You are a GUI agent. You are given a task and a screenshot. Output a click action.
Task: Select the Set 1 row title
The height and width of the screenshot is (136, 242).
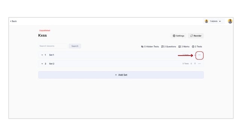tap(51, 55)
